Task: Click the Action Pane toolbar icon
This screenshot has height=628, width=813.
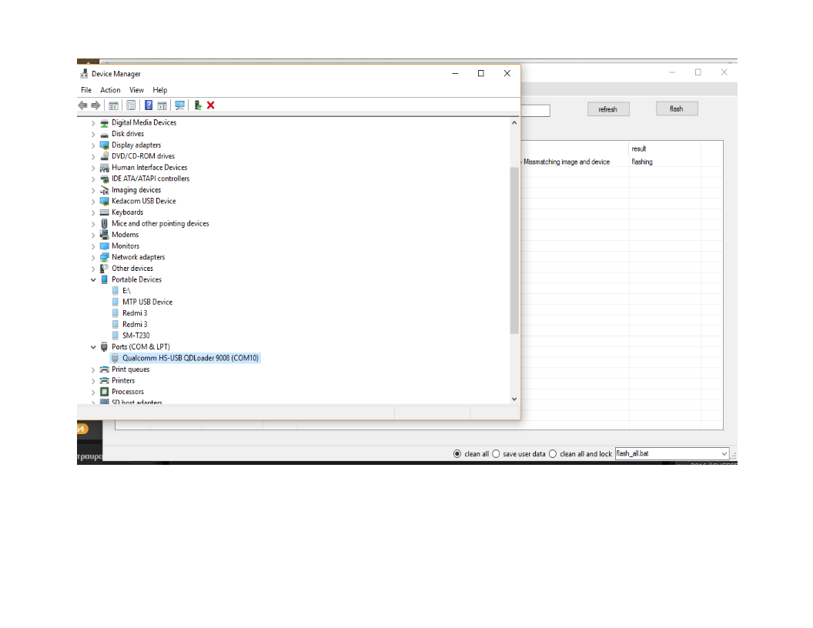Action: [x=162, y=105]
